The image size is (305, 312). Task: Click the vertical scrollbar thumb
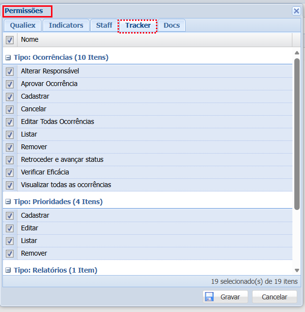pos(297,134)
